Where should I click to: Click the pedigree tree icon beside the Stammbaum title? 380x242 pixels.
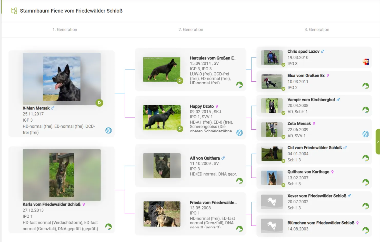(x=14, y=11)
